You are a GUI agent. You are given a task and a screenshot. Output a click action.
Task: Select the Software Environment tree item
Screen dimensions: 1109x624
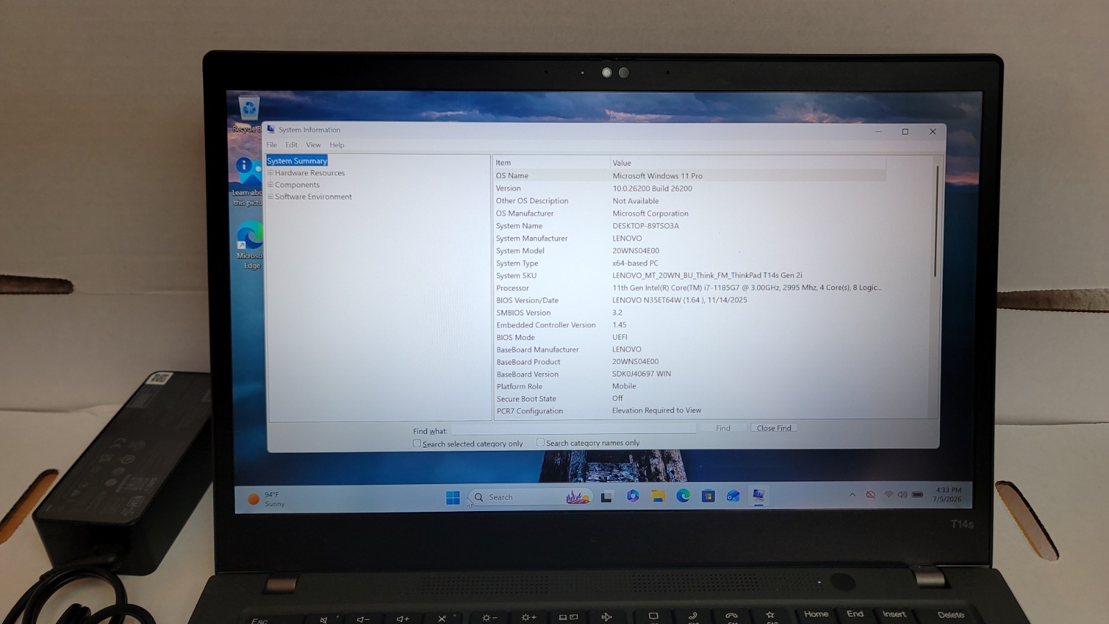coord(313,197)
